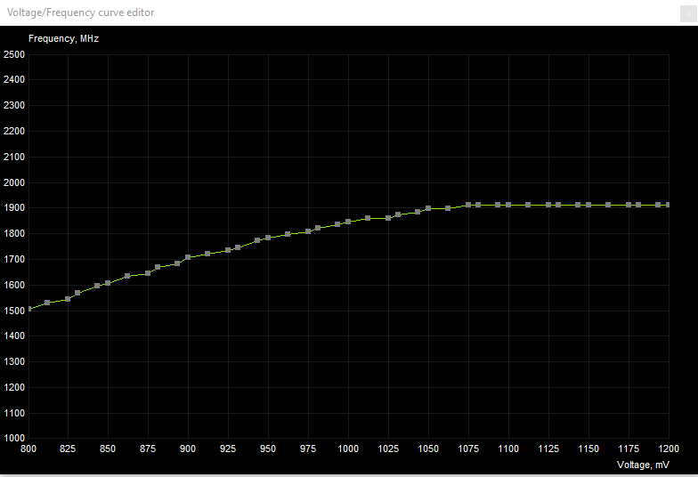Select the curve point at 900 mV

(188, 257)
